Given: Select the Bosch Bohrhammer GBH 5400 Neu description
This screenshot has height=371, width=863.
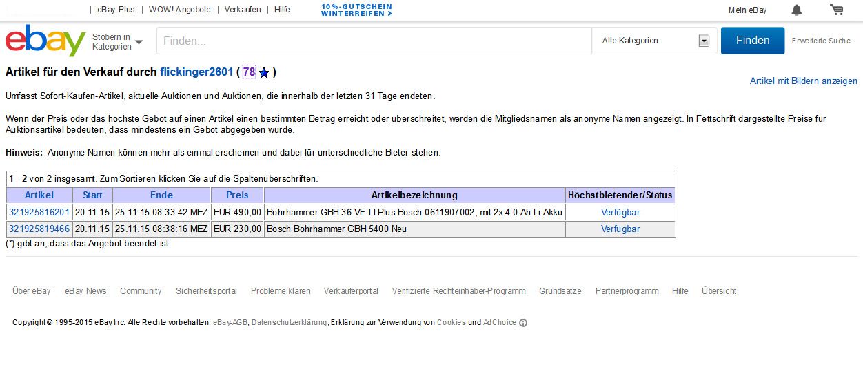Looking at the screenshot, I should (x=336, y=229).
